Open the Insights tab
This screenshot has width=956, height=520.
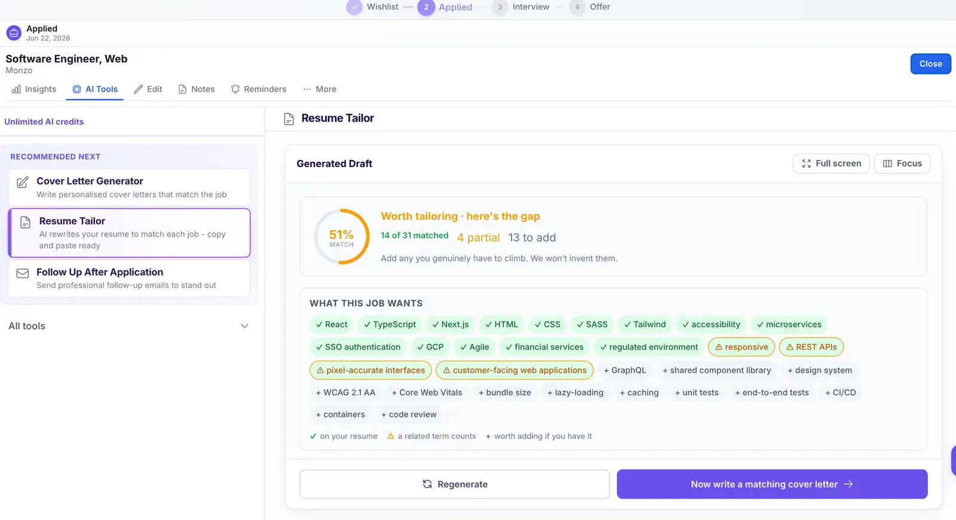click(34, 89)
